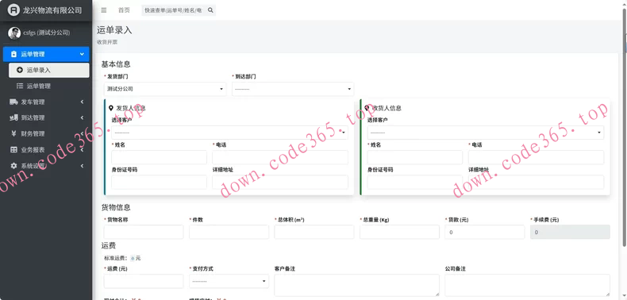This screenshot has width=627, height=300.
Task: Open the 到达部门 dropdown
Action: click(293, 89)
